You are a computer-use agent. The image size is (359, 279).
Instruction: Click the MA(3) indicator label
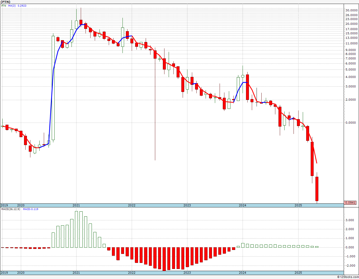pos(12,6)
